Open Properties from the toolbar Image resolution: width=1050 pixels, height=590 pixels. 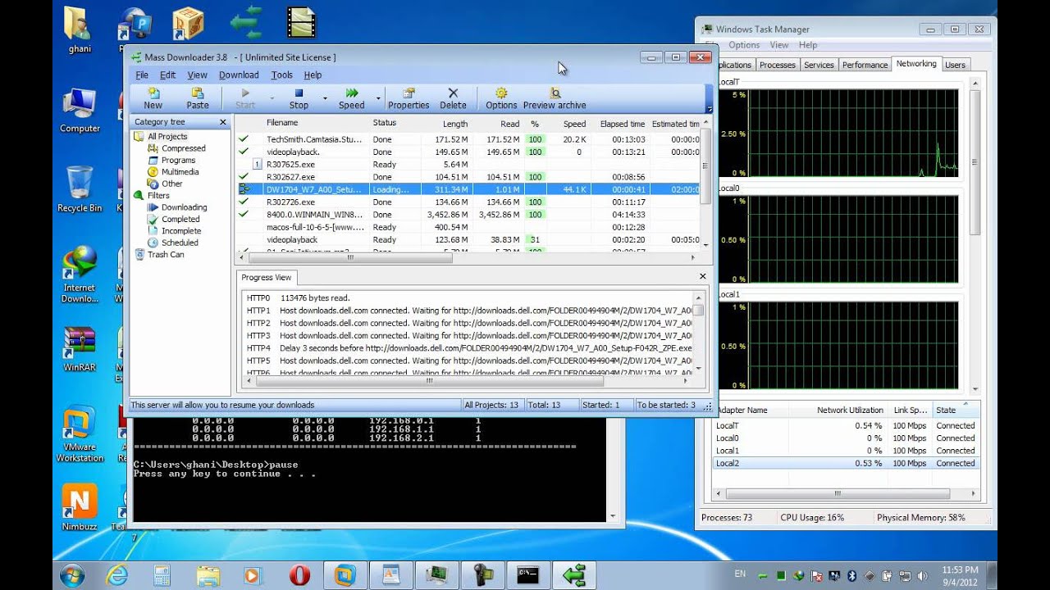409,98
